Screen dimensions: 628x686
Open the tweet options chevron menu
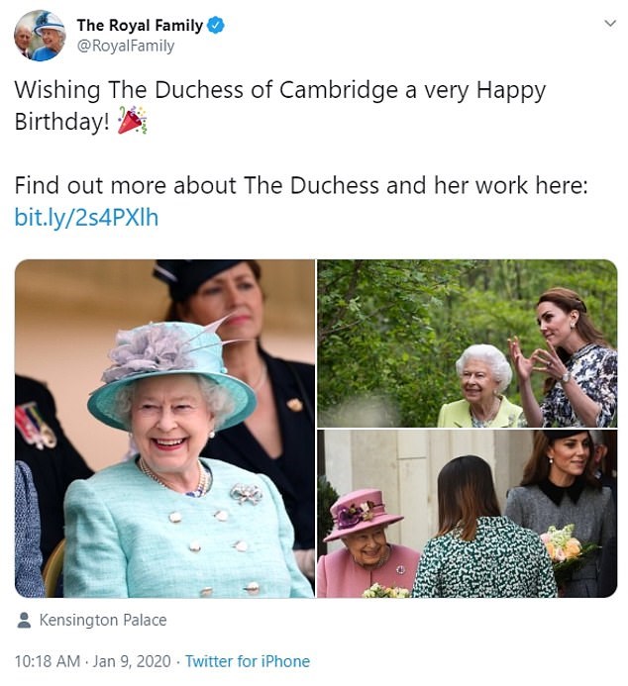click(609, 23)
